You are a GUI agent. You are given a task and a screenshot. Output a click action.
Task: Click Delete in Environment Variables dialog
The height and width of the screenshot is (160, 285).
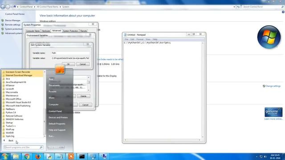point(83,96)
